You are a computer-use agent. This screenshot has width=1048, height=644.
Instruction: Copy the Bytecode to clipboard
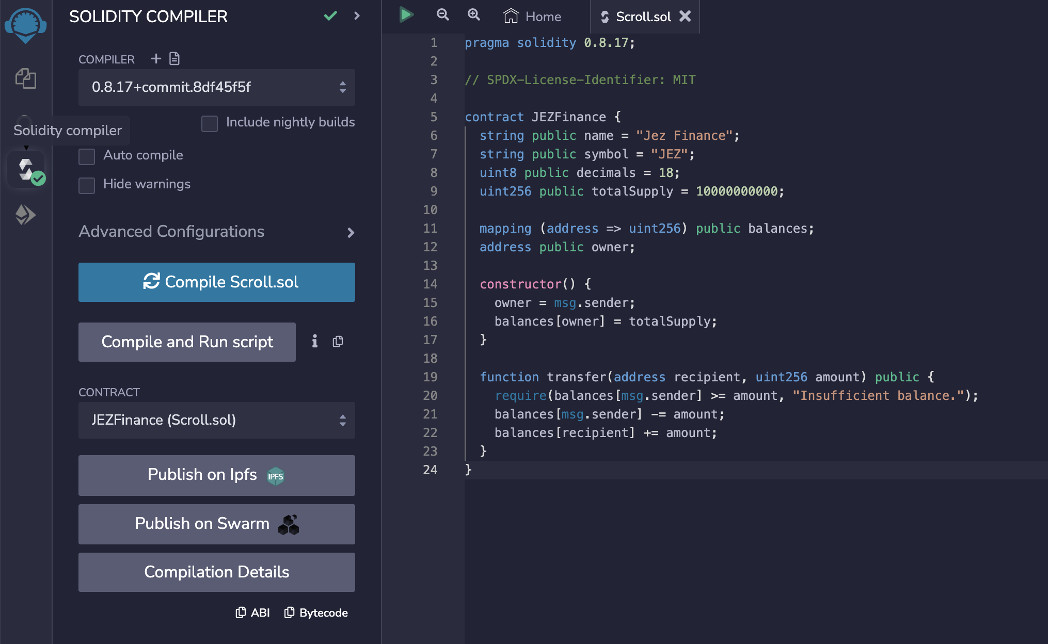[x=316, y=613]
